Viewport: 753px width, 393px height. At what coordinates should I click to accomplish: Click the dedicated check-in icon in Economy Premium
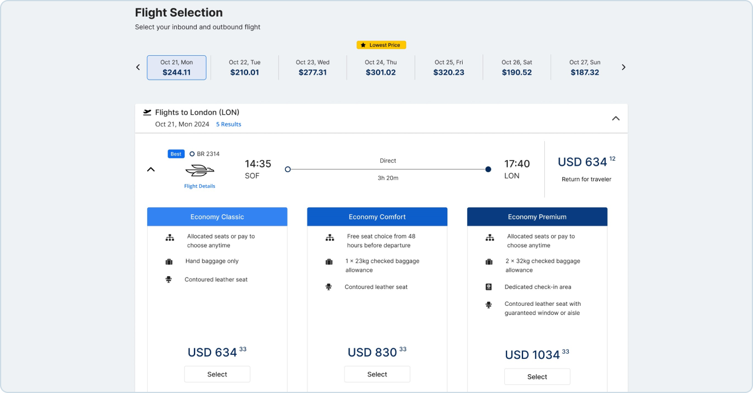[x=489, y=287]
